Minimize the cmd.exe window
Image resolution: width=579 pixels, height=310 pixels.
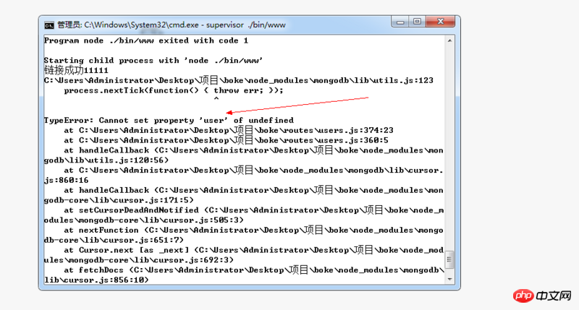click(400, 22)
